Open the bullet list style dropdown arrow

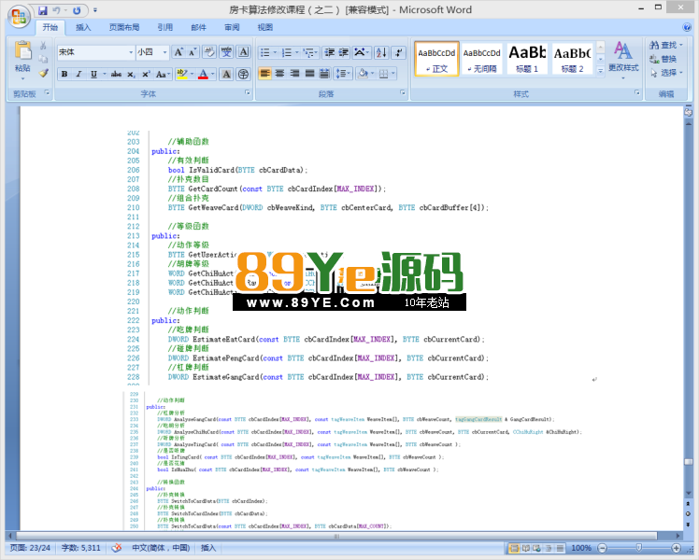275,52
